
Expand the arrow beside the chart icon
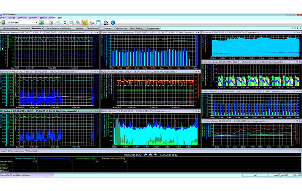46,23
